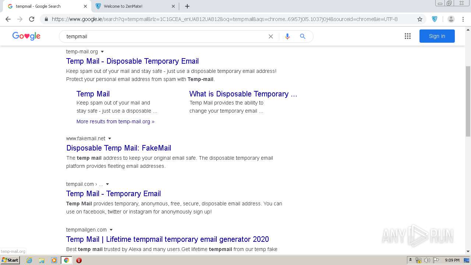Open ZenMate shield extension
Screen dimensions: 471x265
[435, 19]
